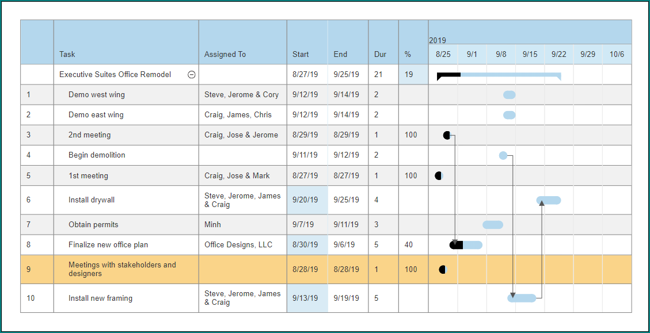Click the end date 9/11/19 of Obtain permits
The width and height of the screenshot is (650, 333).
coord(348,224)
